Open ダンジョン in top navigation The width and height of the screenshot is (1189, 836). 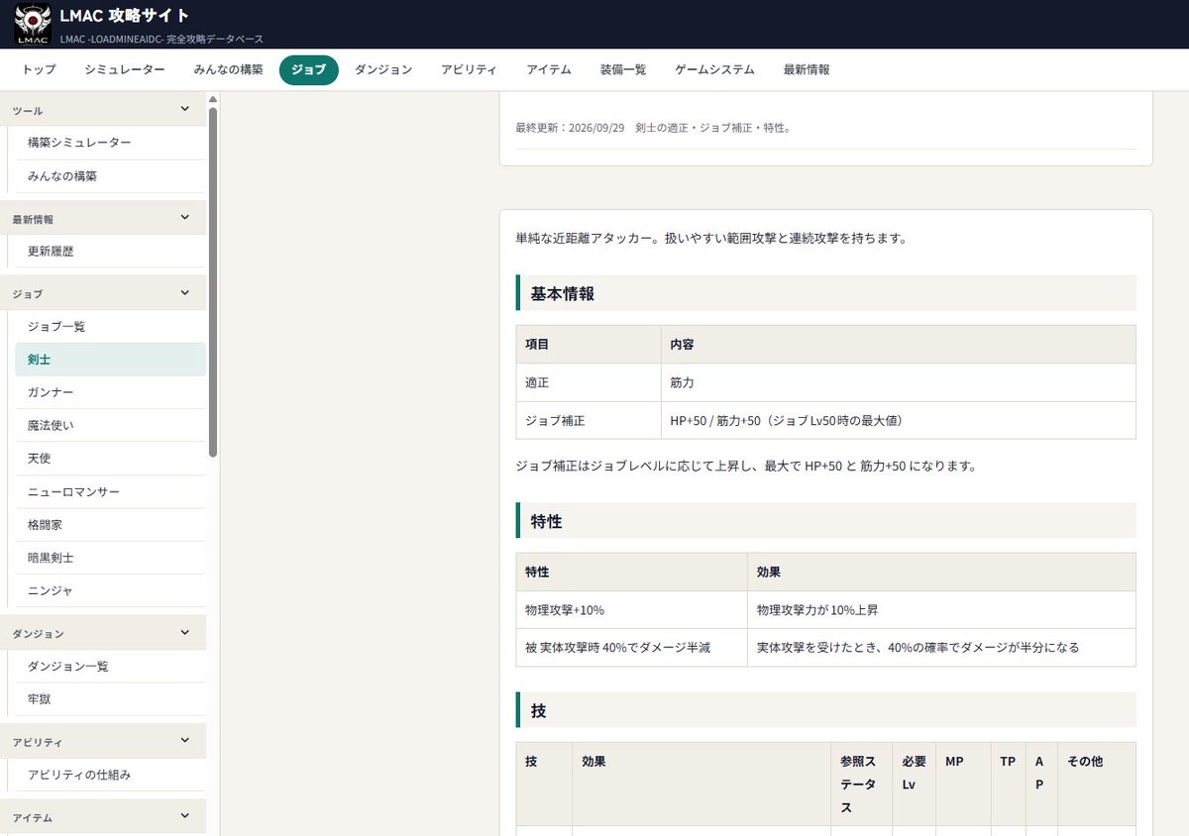(383, 70)
